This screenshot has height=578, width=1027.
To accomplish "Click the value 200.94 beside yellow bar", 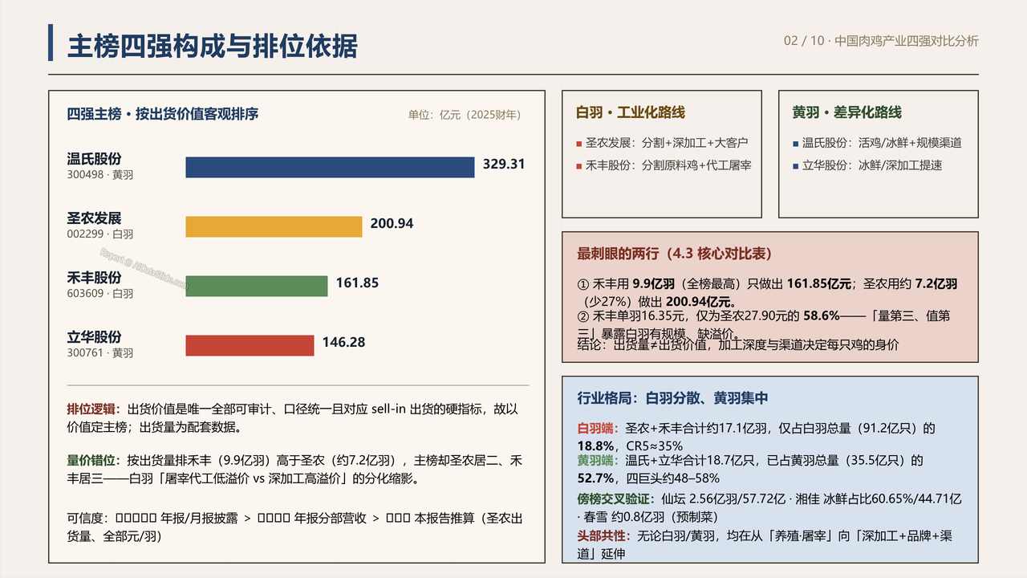I will coord(392,223).
